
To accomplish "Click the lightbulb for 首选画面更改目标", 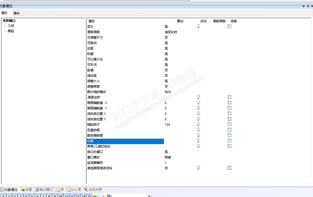I will [x=198, y=168].
